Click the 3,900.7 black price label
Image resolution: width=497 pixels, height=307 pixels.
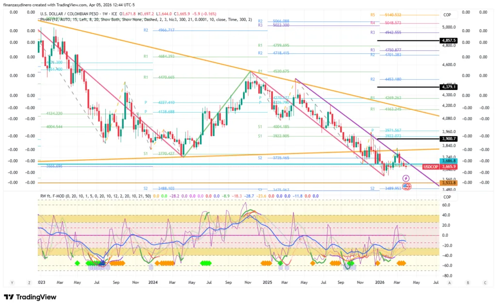[x=447, y=139]
